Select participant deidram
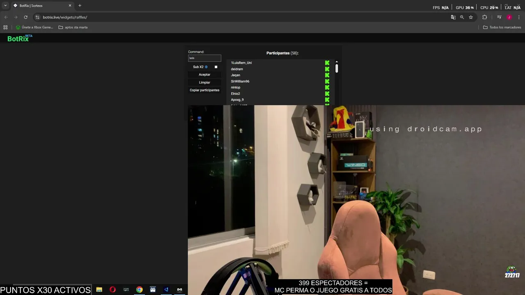The width and height of the screenshot is (525, 295). pyautogui.click(x=237, y=69)
